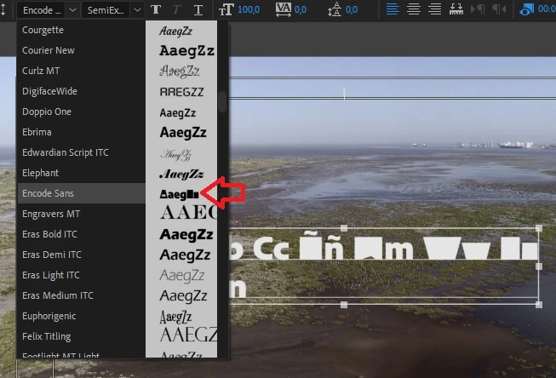
Task: Click the text box right-middle handle
Action: click(x=539, y=266)
